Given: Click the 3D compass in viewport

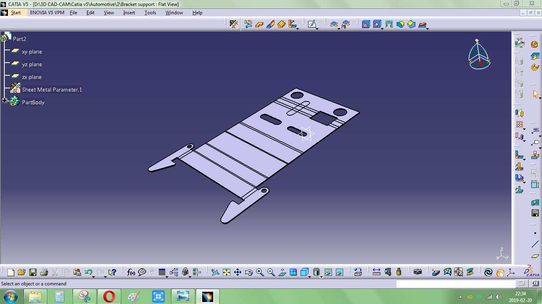Looking at the screenshot, I should pyautogui.click(x=479, y=55).
